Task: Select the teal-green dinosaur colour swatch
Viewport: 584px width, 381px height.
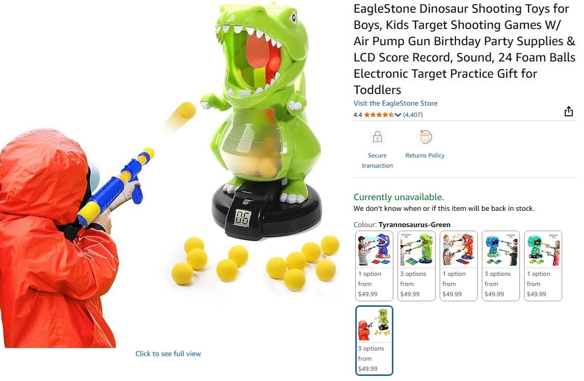Action: pos(543,266)
